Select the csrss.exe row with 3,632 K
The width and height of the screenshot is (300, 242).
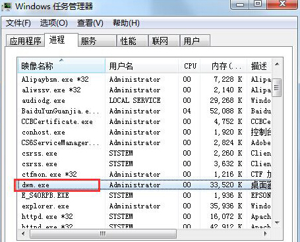pyautogui.click(x=144, y=164)
